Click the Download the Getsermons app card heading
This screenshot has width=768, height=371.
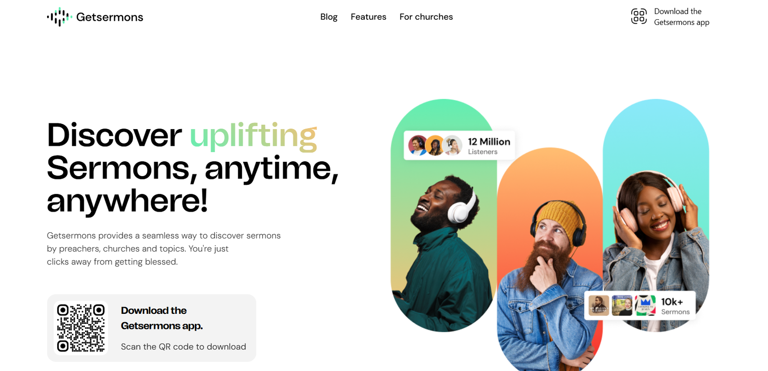coord(162,318)
